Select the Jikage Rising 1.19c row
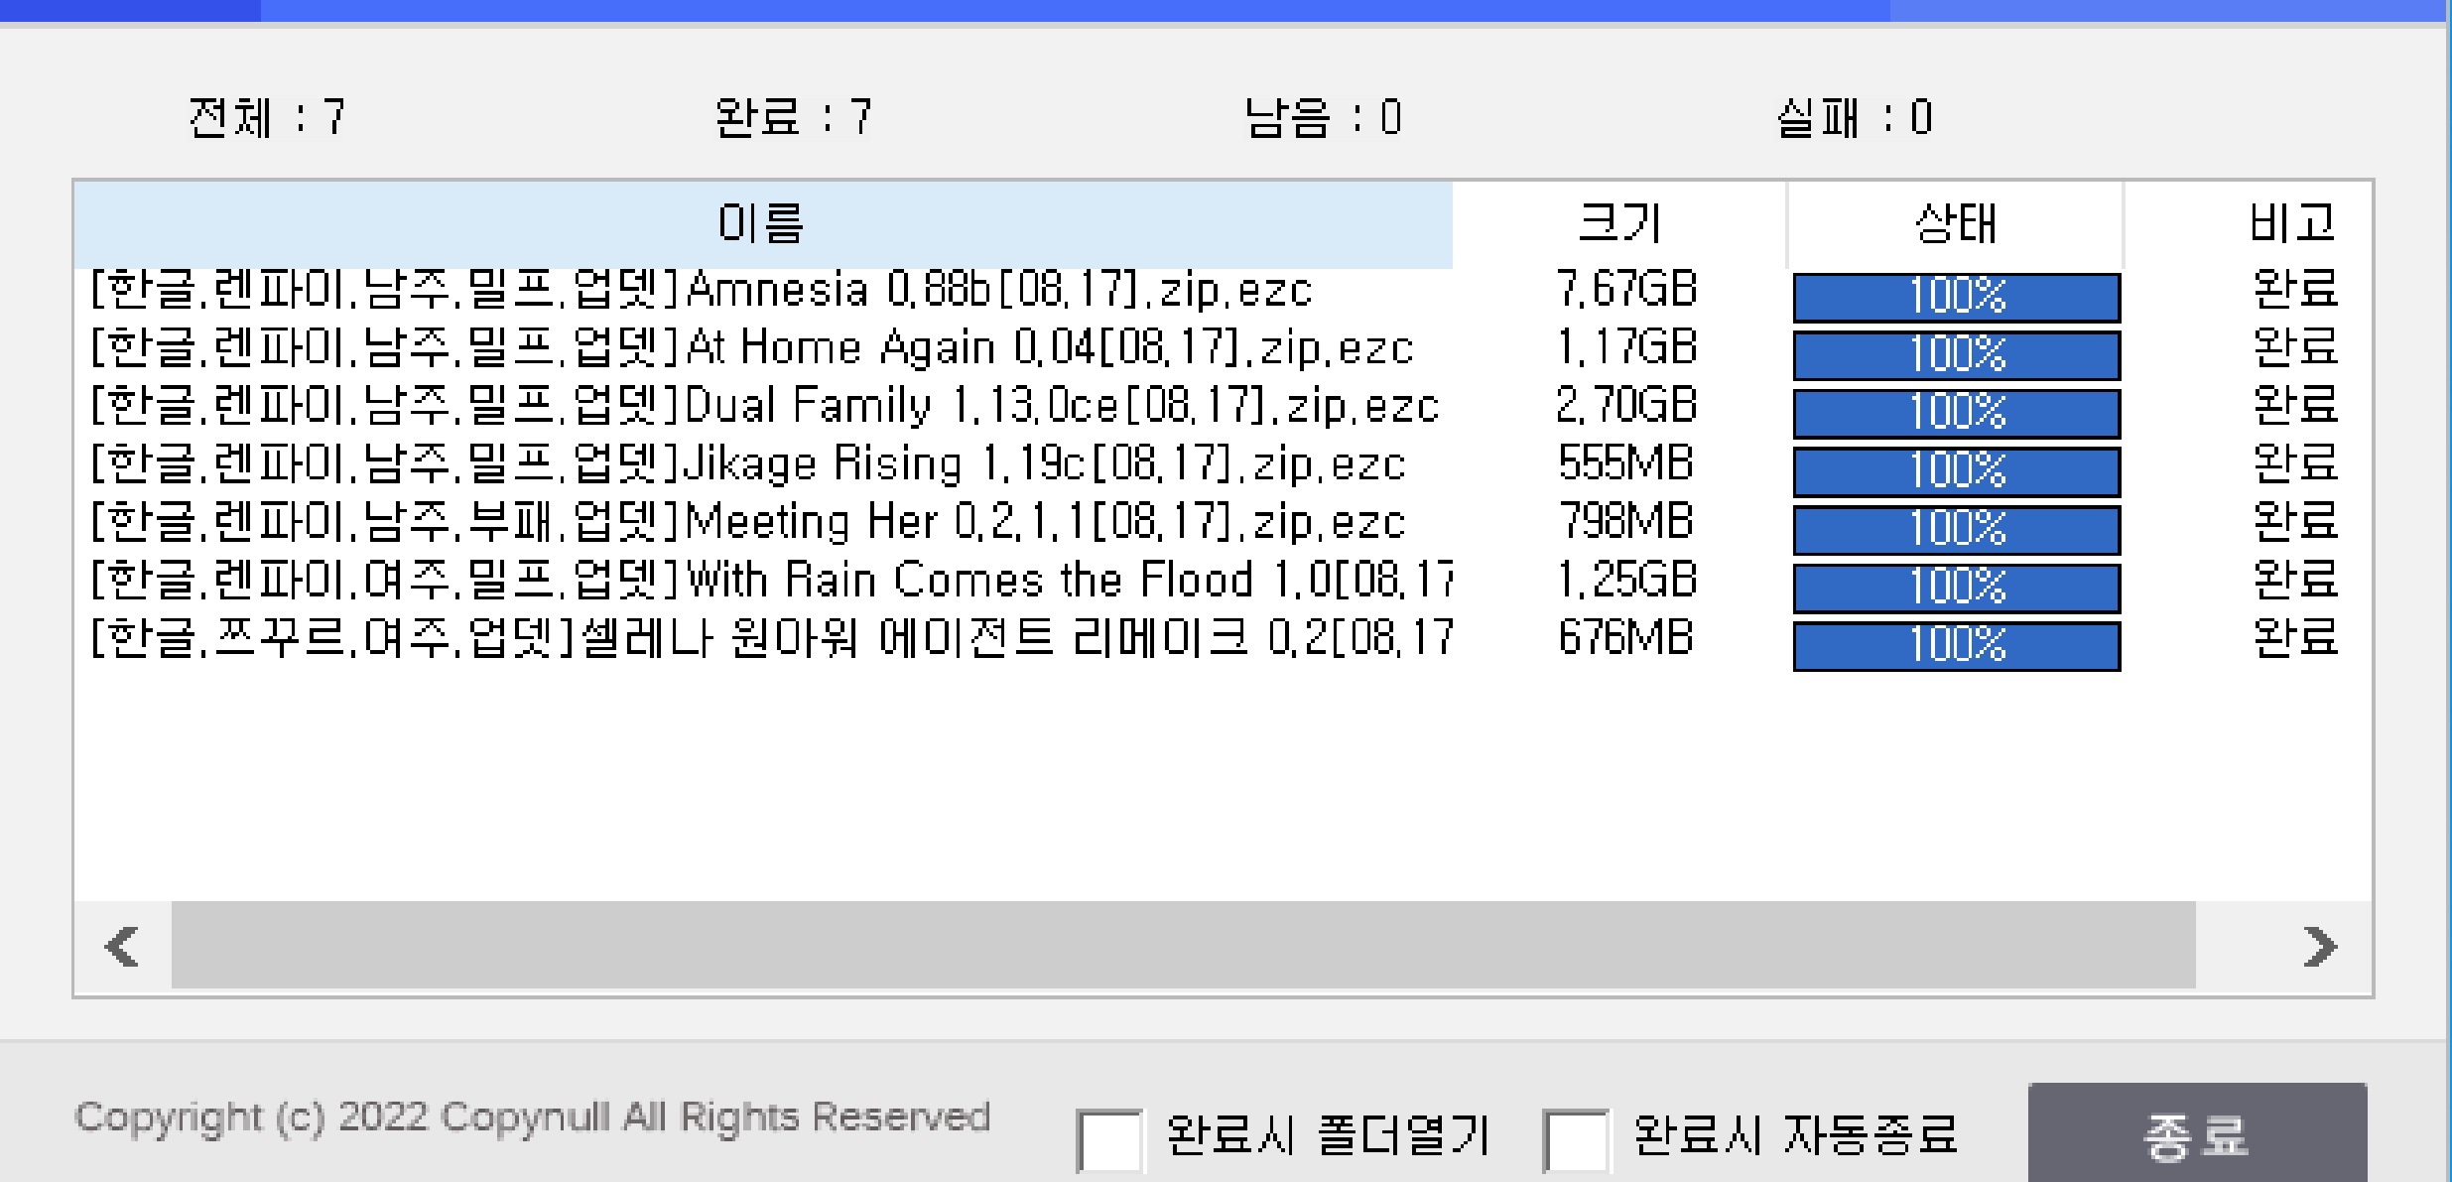This screenshot has height=1182, width=2452. coord(746,464)
